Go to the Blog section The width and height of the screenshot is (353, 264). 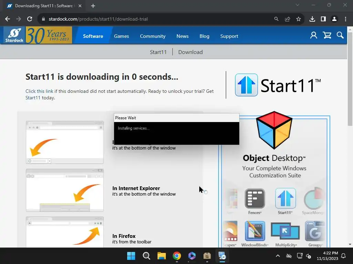click(x=204, y=36)
